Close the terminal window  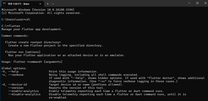point(205,3)
